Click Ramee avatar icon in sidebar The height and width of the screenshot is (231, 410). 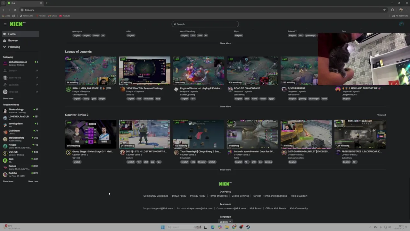click(x=5, y=167)
